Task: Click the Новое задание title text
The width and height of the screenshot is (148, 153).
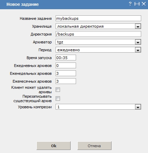Action: click(23, 4)
